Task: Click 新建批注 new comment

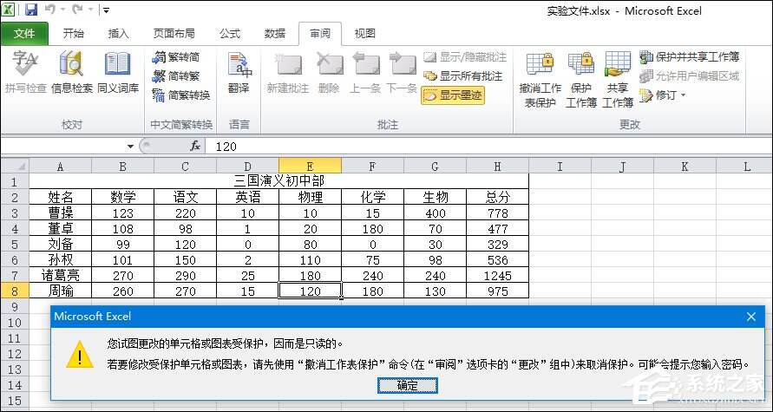Action: (288, 73)
